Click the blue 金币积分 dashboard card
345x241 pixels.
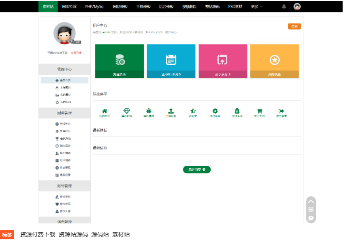(171, 61)
